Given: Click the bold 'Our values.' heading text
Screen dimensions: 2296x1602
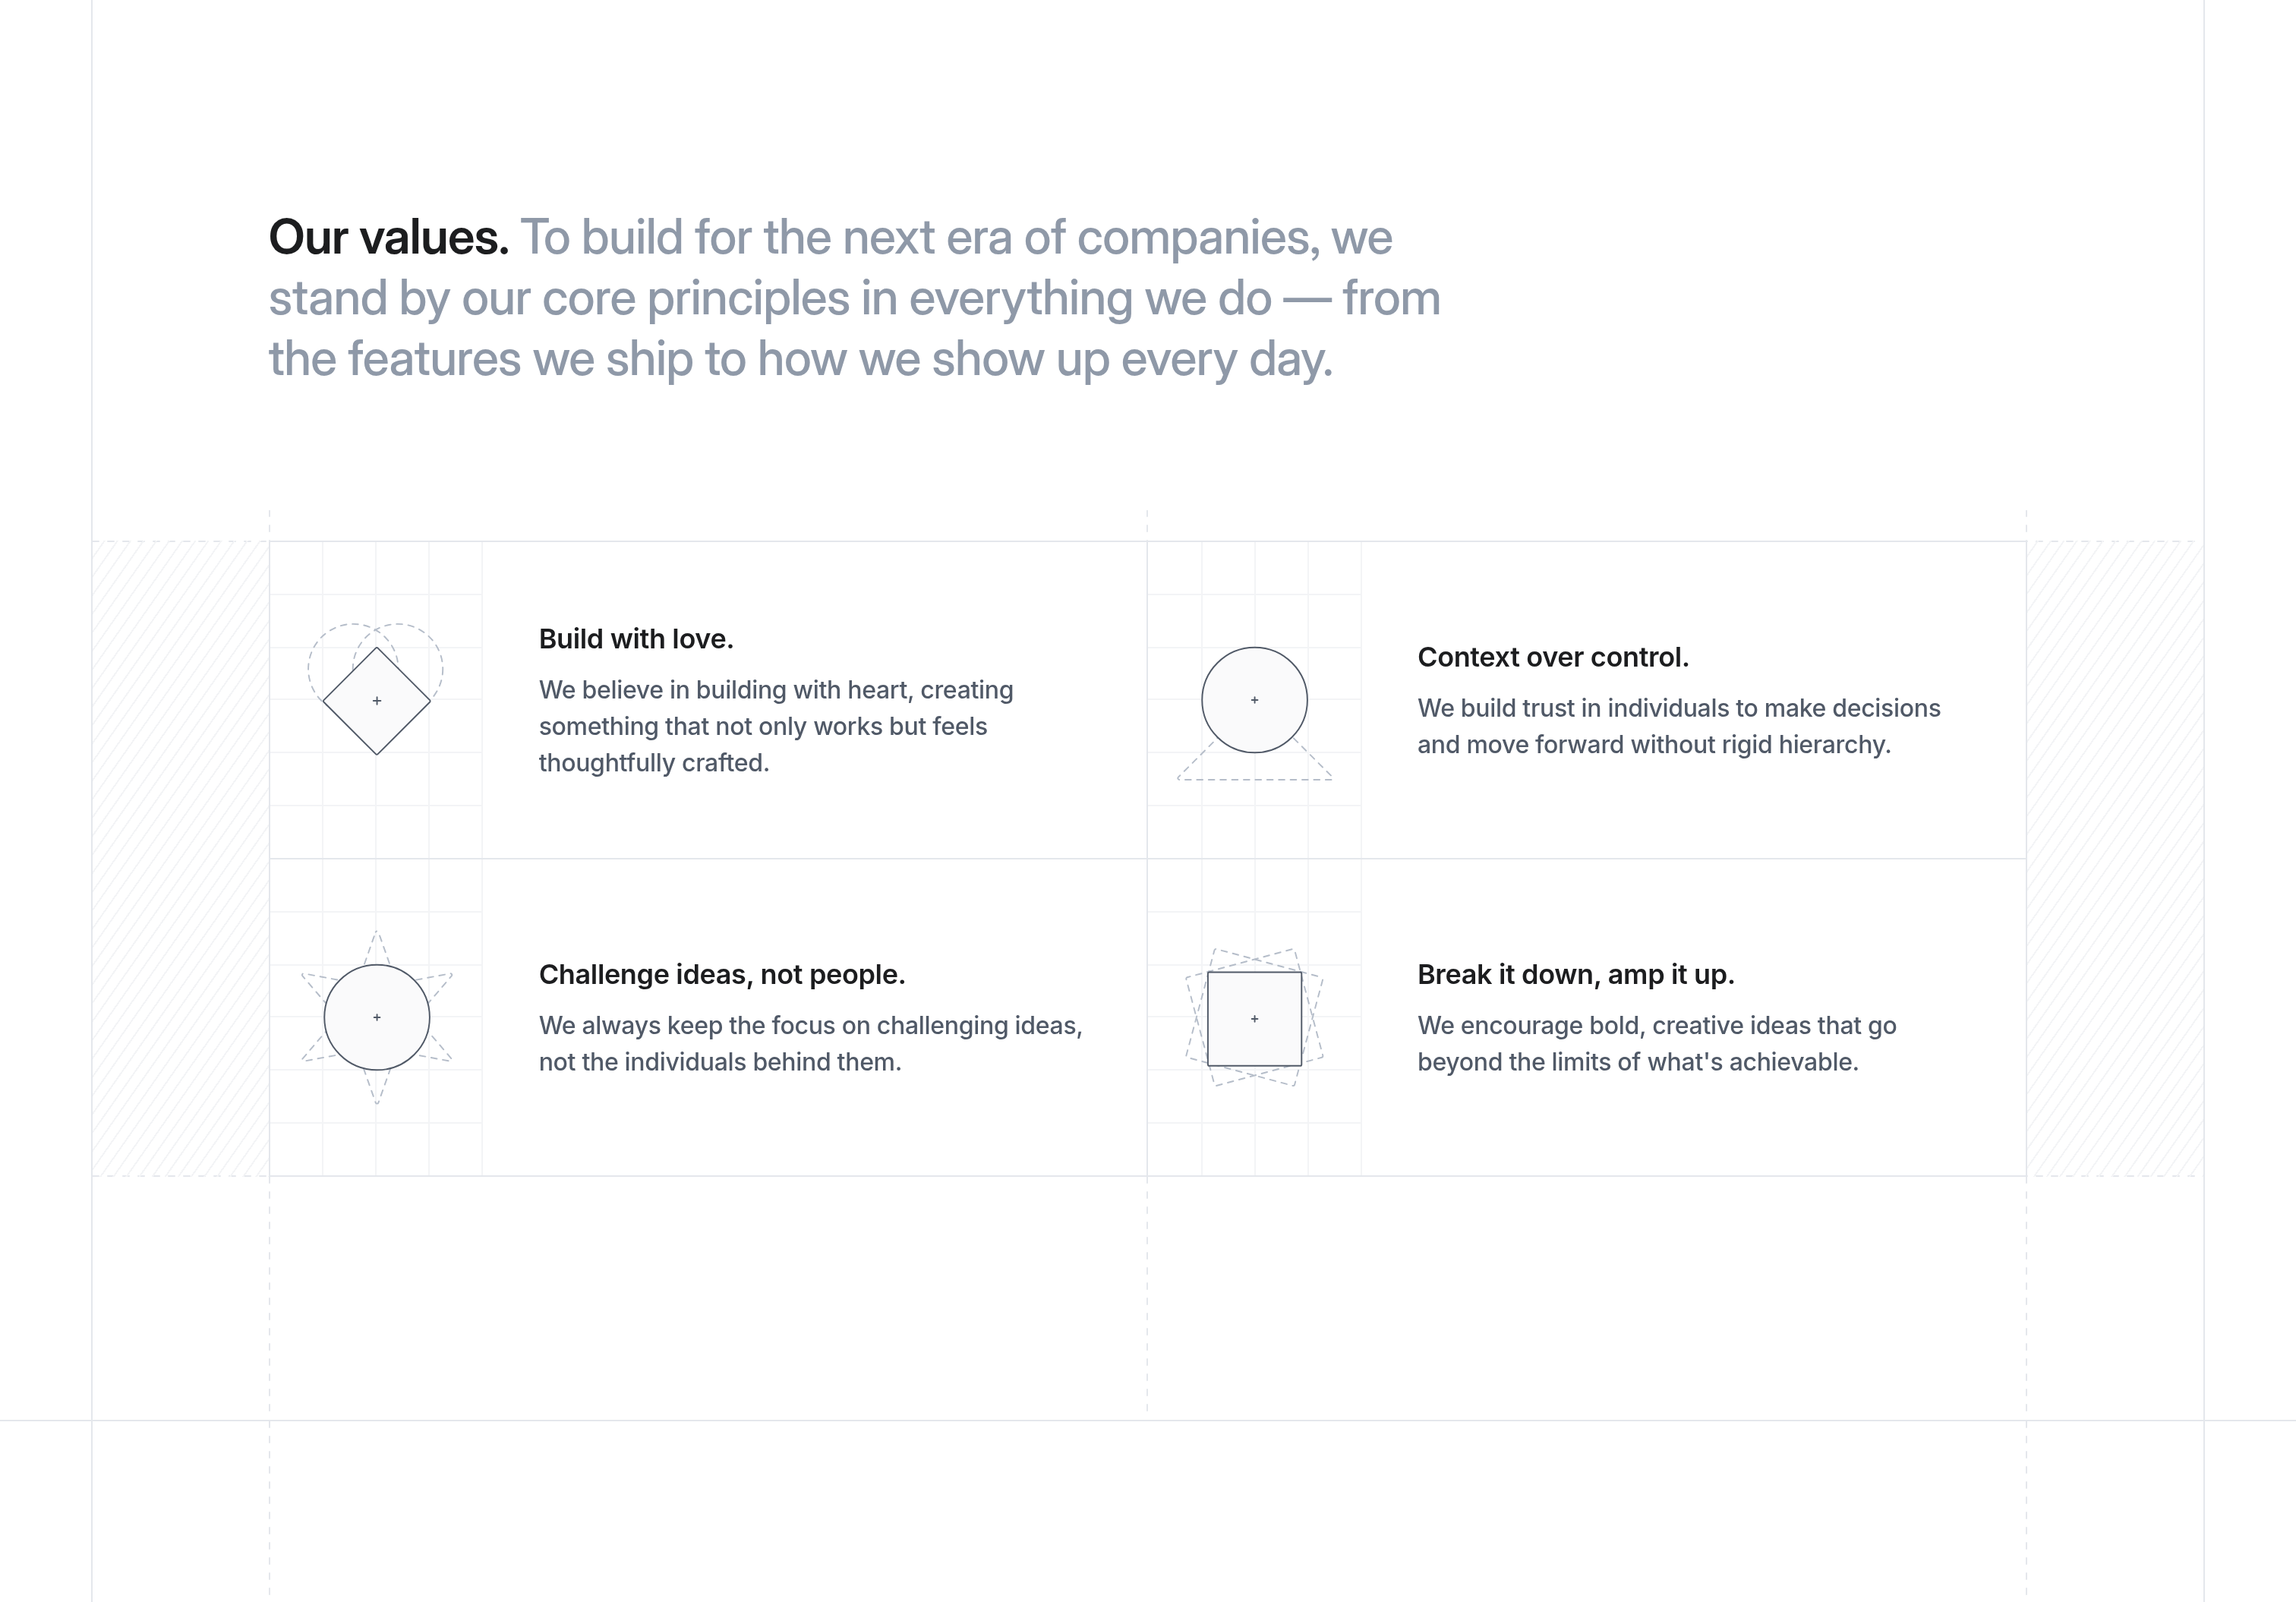Looking at the screenshot, I should pos(389,238).
